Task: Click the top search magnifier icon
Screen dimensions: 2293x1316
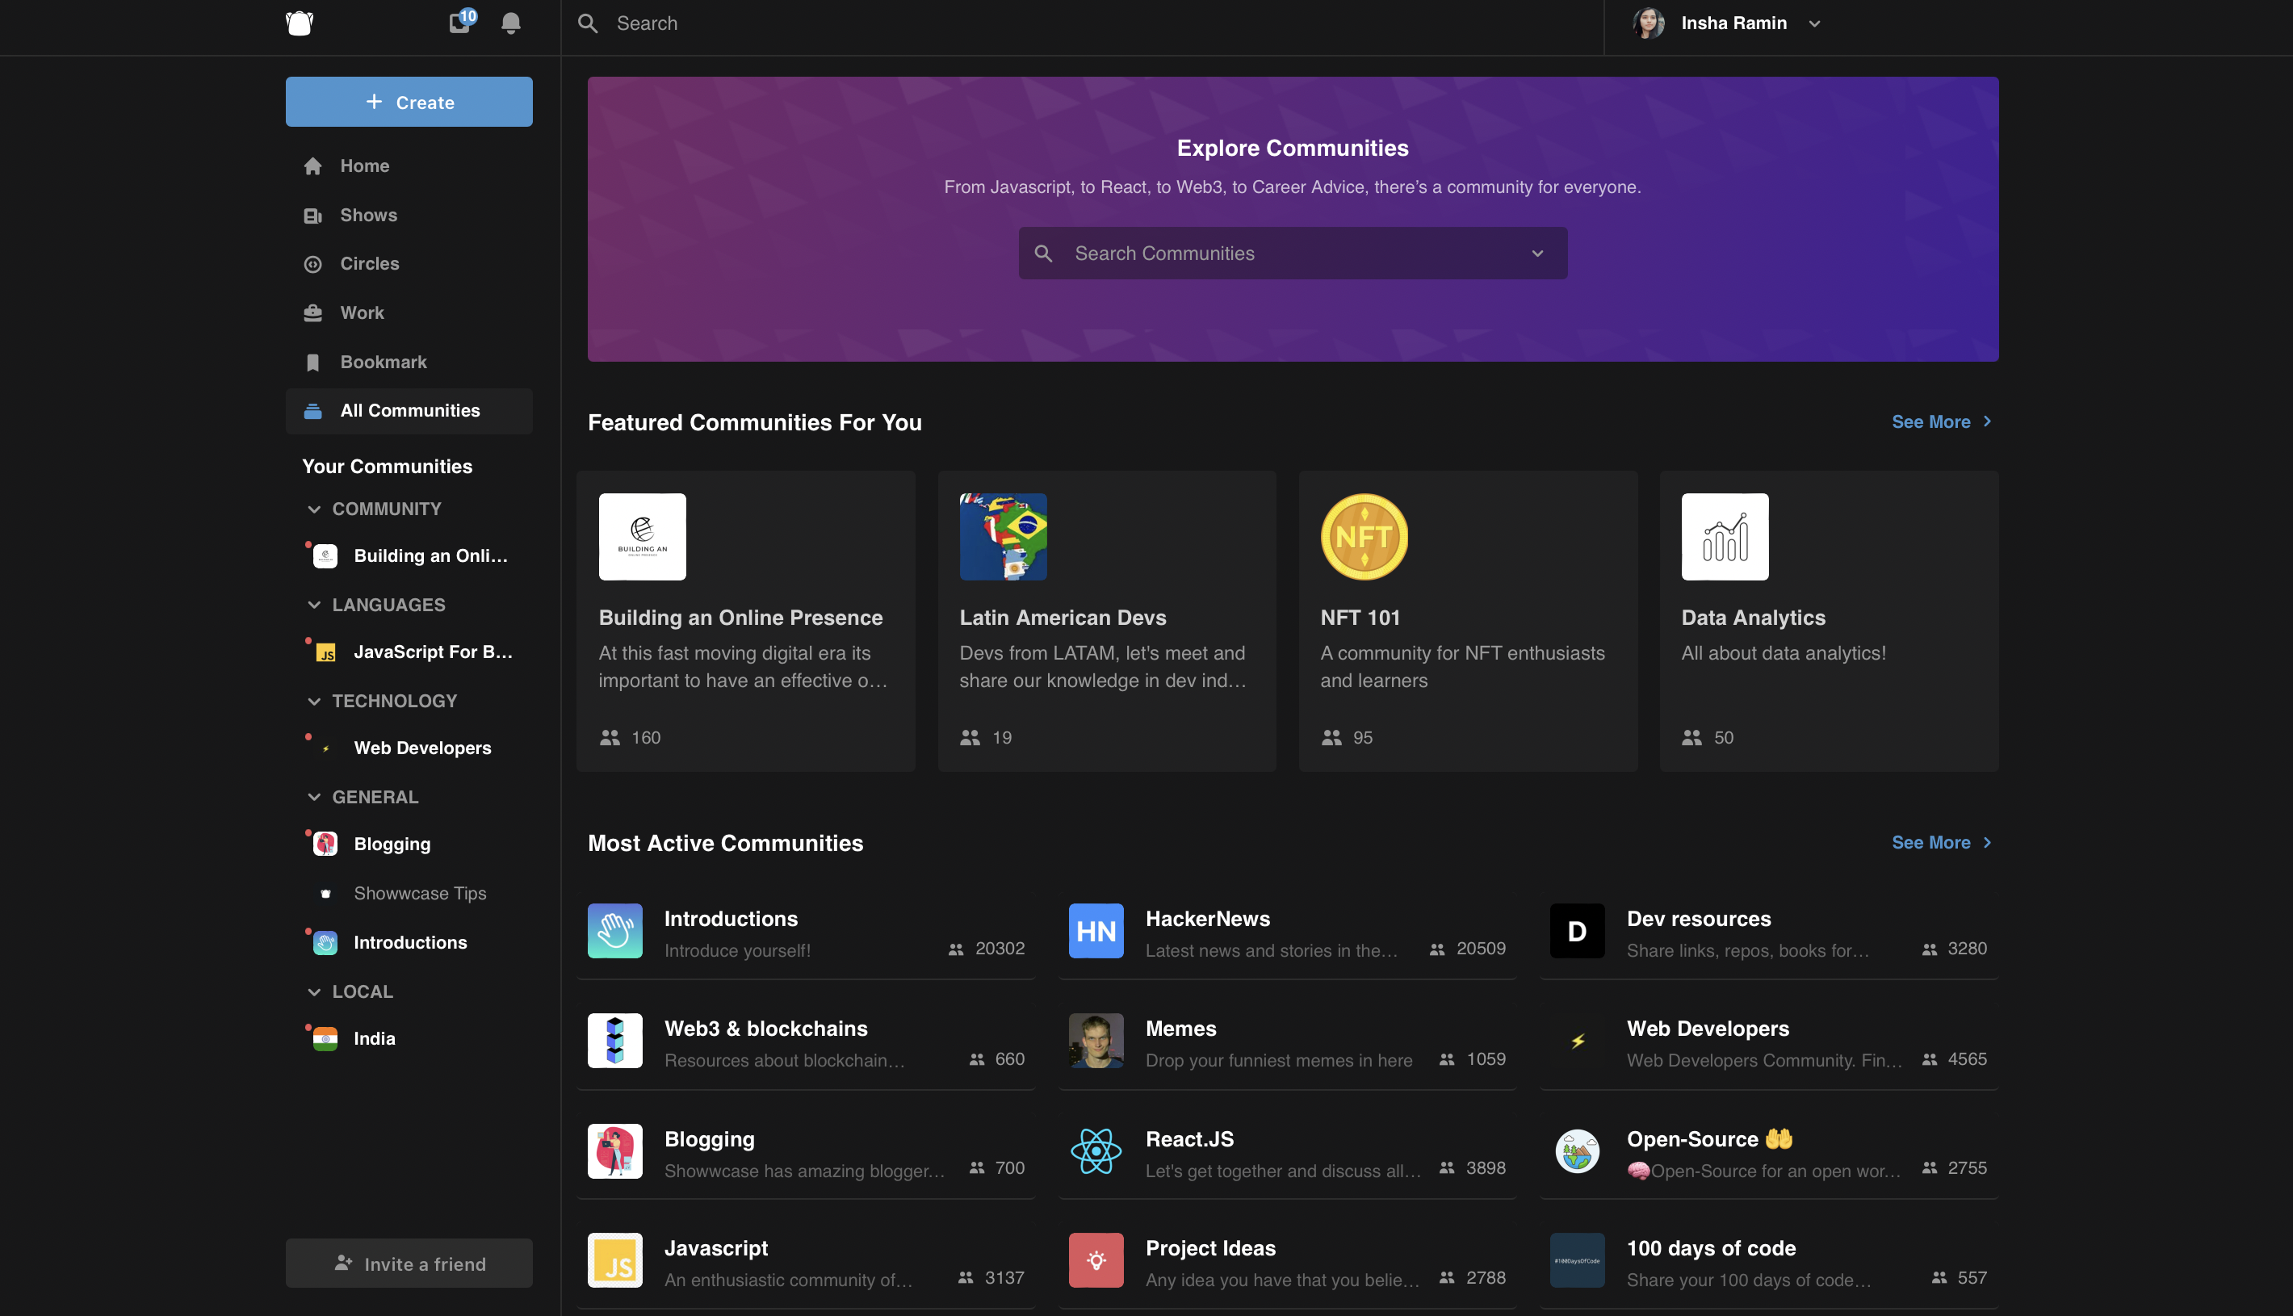Action: (x=589, y=23)
